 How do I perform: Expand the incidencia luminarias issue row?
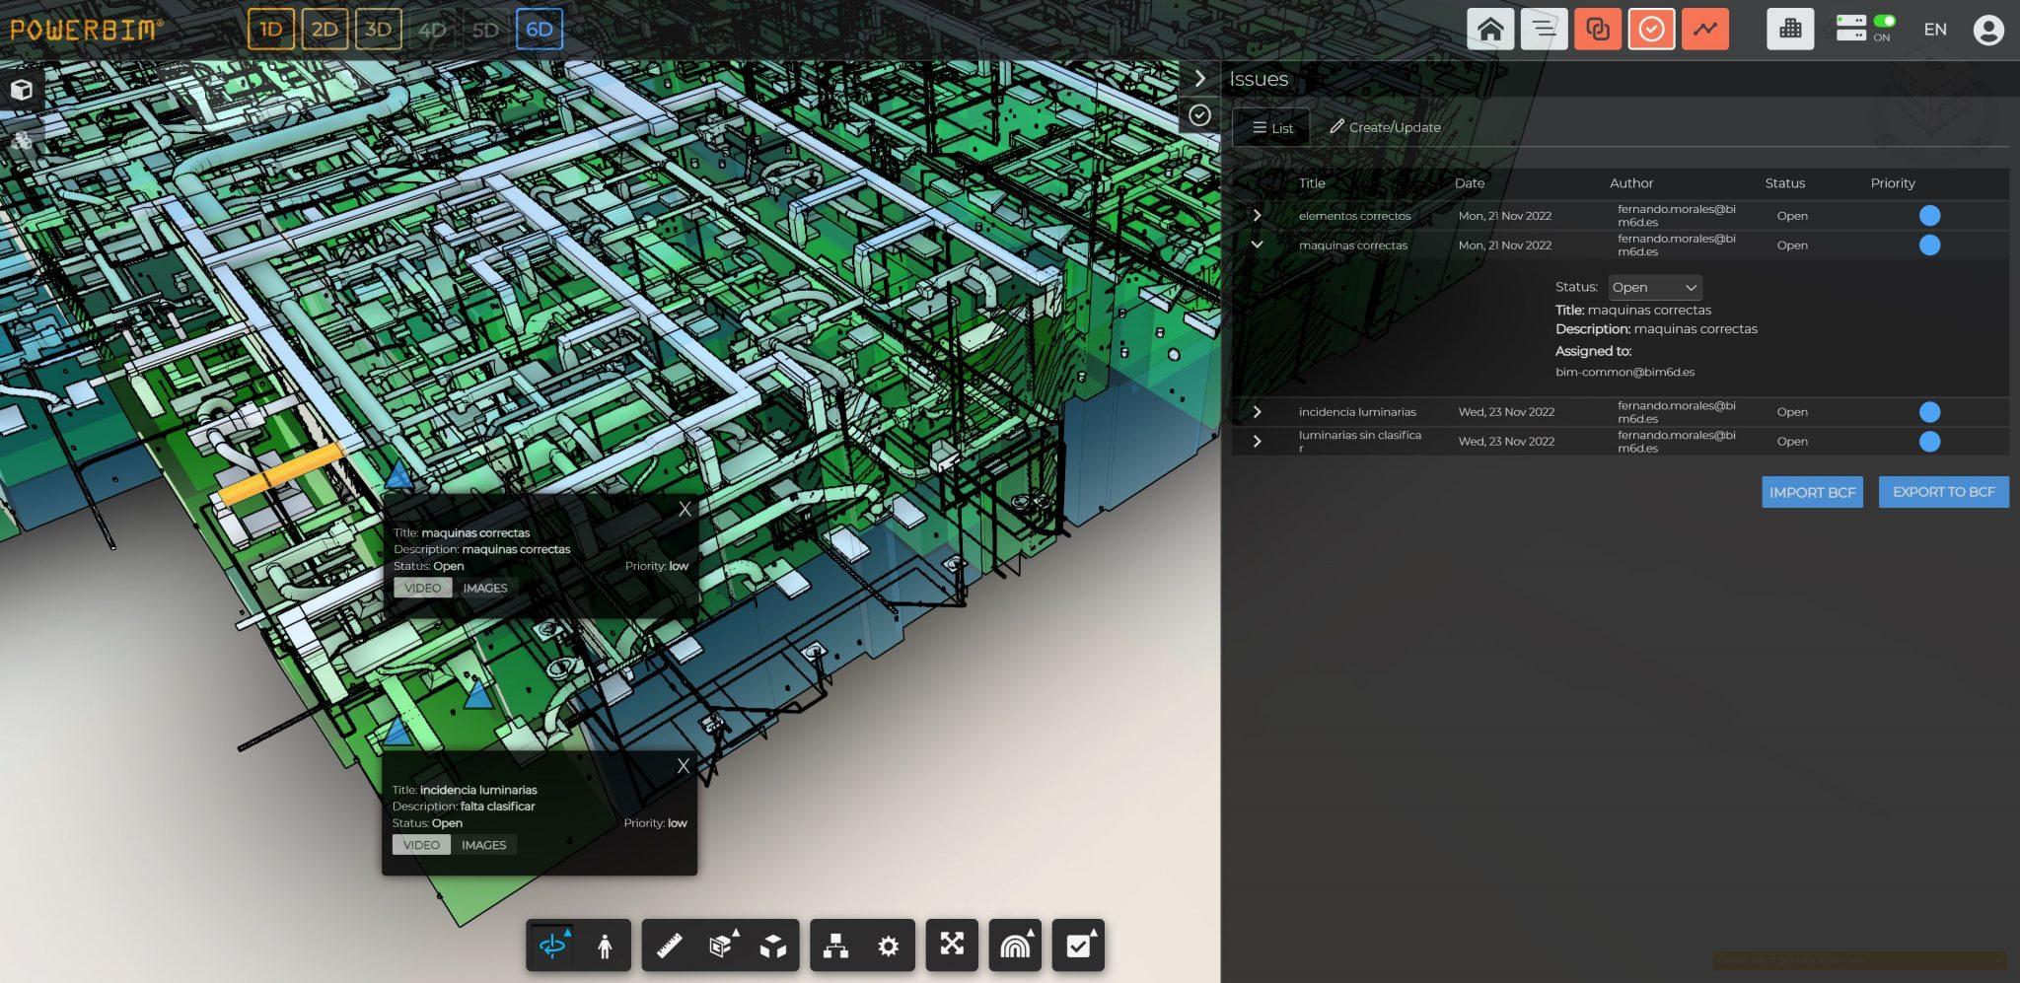click(x=1258, y=412)
